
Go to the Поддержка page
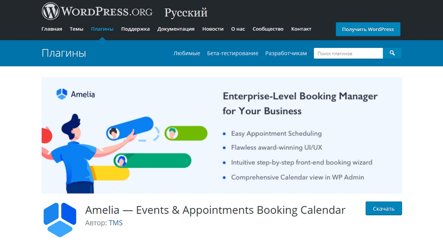pyautogui.click(x=135, y=29)
